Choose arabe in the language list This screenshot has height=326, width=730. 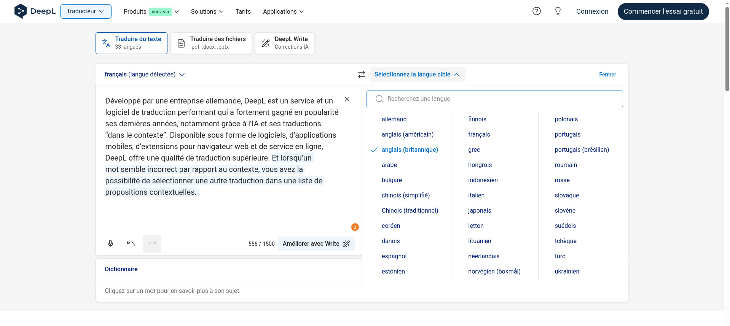point(389,165)
